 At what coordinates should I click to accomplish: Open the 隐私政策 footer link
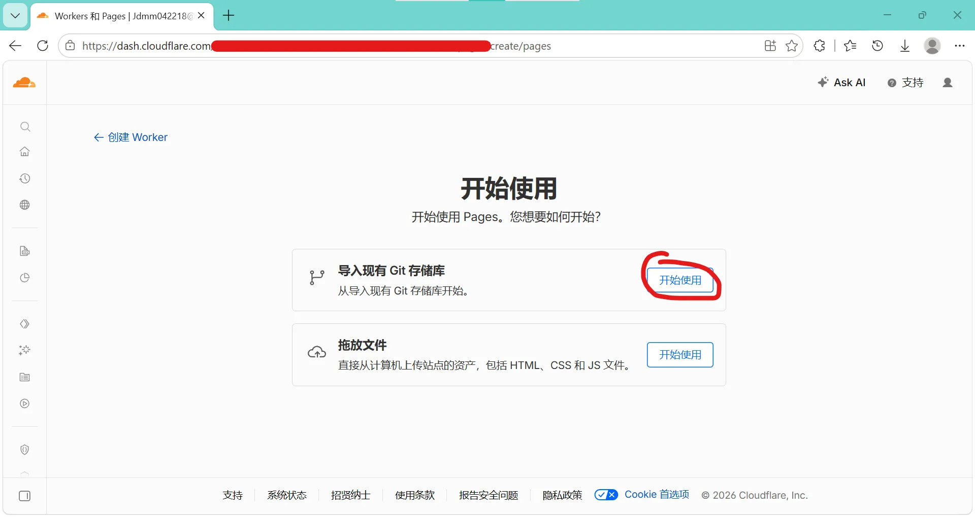coord(562,495)
